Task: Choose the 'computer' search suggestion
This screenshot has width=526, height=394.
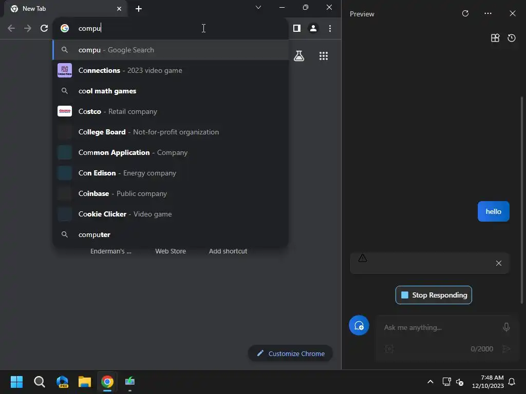Action: (x=171, y=234)
